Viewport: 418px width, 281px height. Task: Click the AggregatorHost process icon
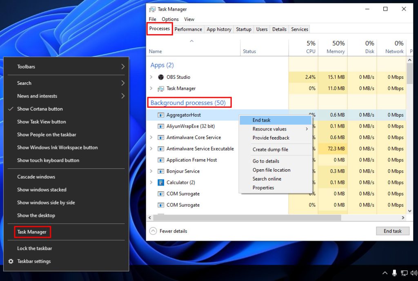[161, 115]
